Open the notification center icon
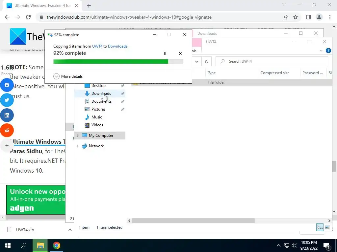This screenshot has width=337, height=252. pyautogui.click(x=326, y=246)
